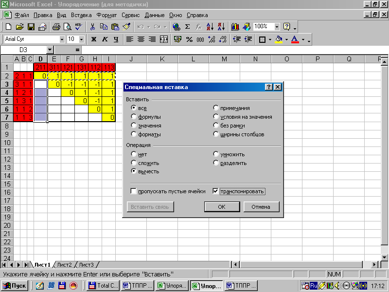The width and height of the screenshot is (389, 292).
Task: Click dialog help question mark button
Action: click(x=269, y=87)
